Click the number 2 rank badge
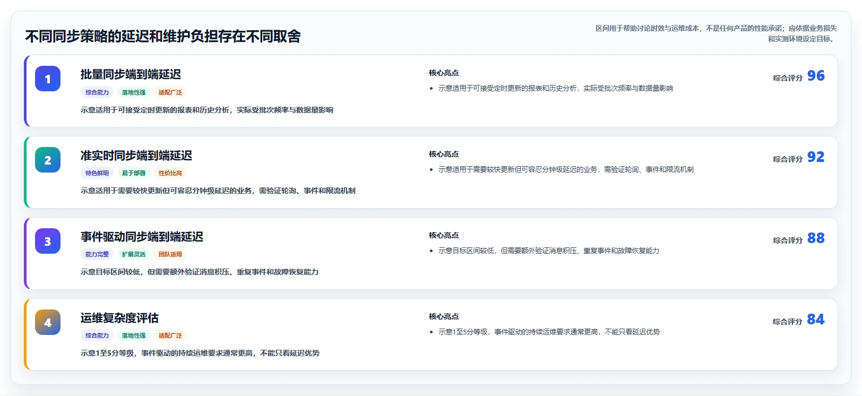 coord(48,160)
